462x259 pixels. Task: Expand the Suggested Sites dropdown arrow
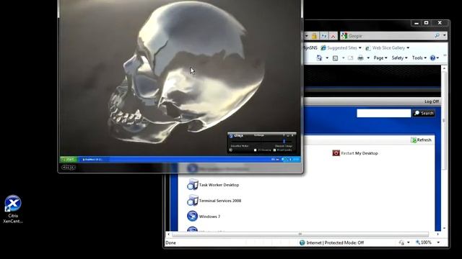[x=359, y=47]
